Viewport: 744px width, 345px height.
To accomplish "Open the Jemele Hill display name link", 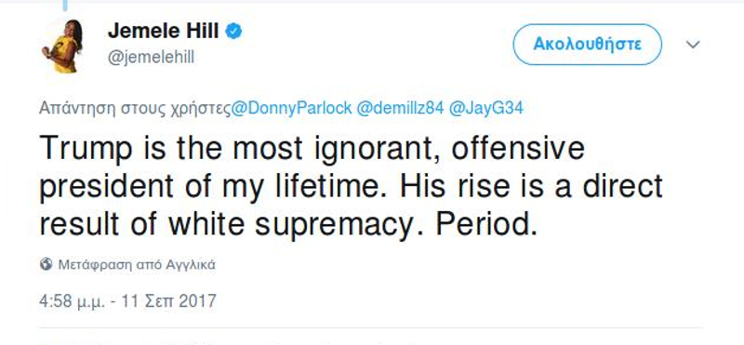I will point(164,32).
